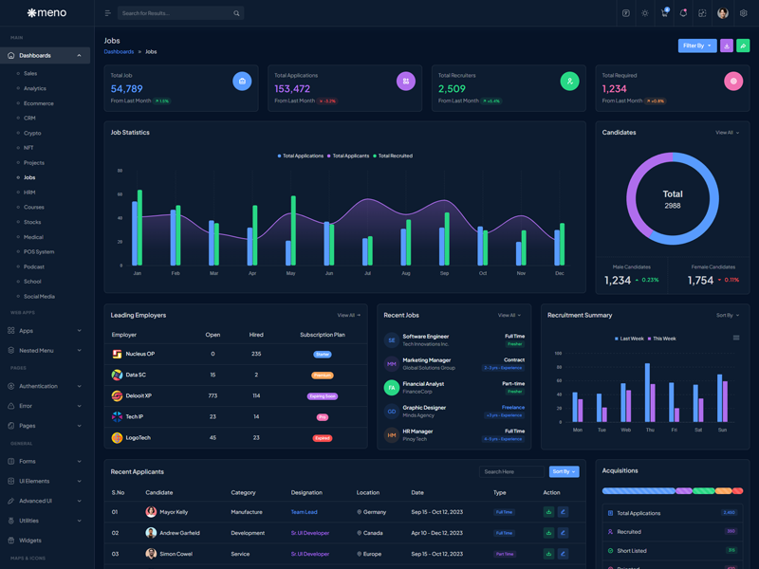The image size is (759, 569).
Task: Click the green share button beside Filter By
Action: click(743, 46)
